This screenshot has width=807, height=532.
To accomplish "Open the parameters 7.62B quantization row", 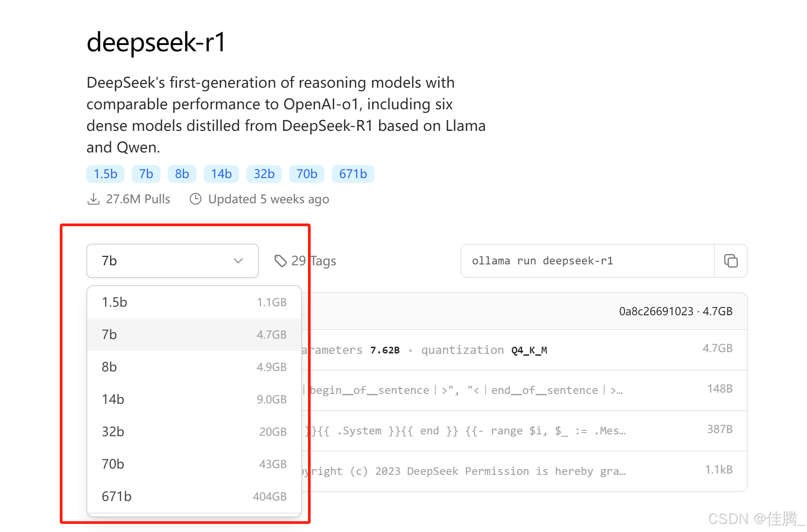I will (x=524, y=350).
